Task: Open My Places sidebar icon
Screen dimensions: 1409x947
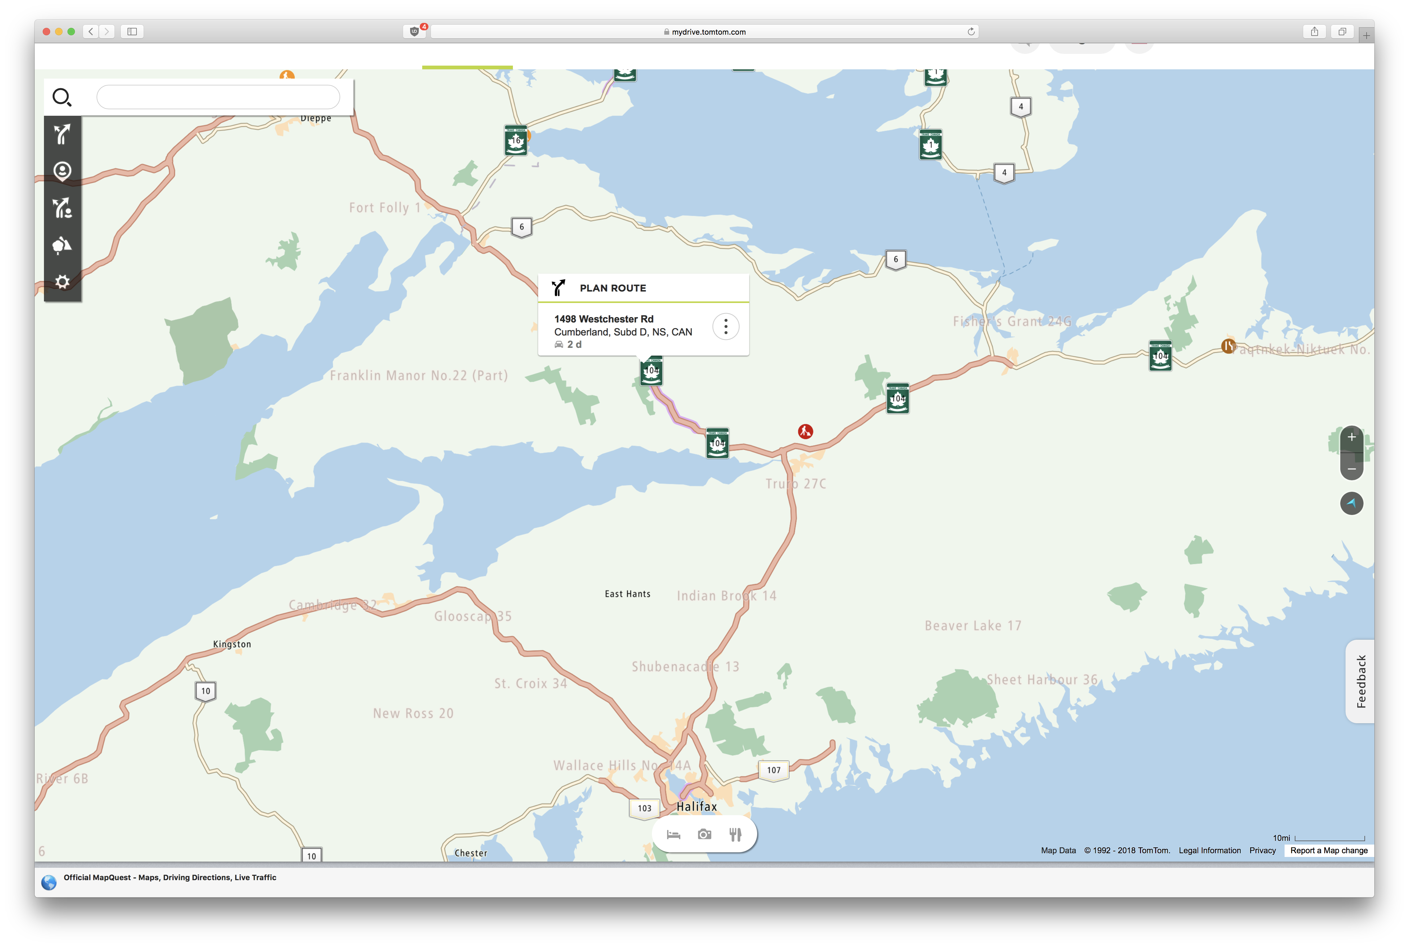Action: pyautogui.click(x=62, y=171)
